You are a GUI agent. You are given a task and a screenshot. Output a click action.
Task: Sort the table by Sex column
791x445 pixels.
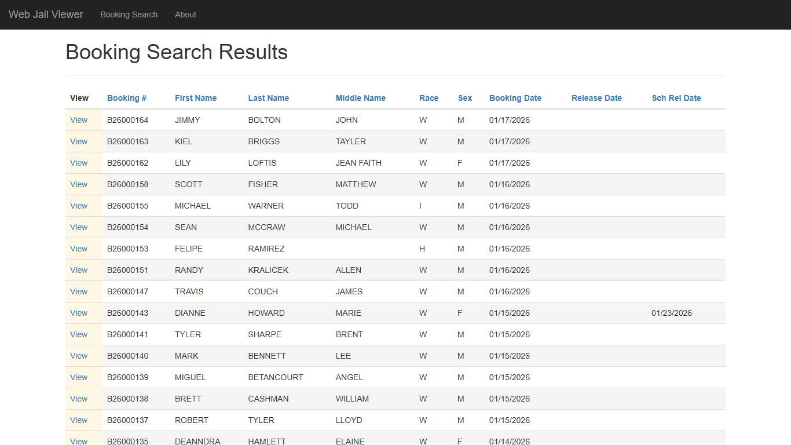(x=464, y=98)
